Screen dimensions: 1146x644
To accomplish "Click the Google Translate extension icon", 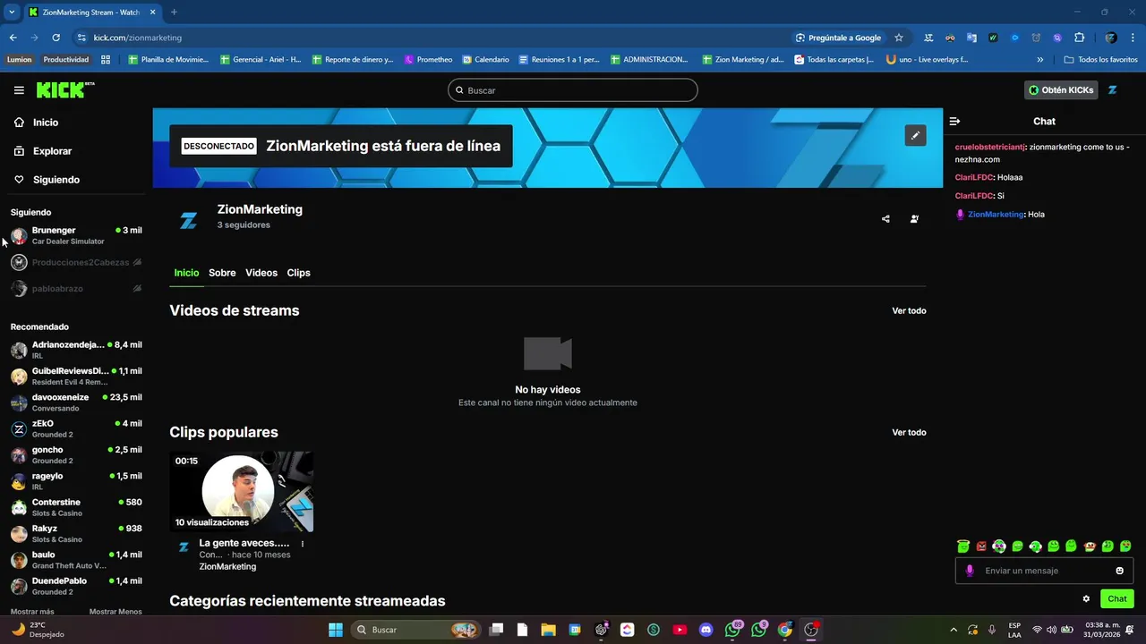I will [971, 38].
